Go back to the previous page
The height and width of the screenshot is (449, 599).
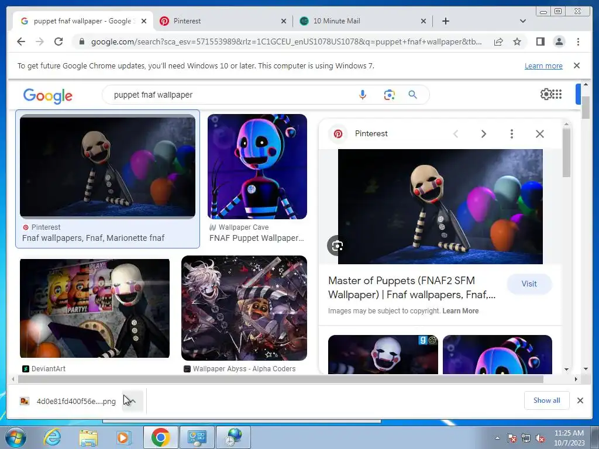pos(21,42)
